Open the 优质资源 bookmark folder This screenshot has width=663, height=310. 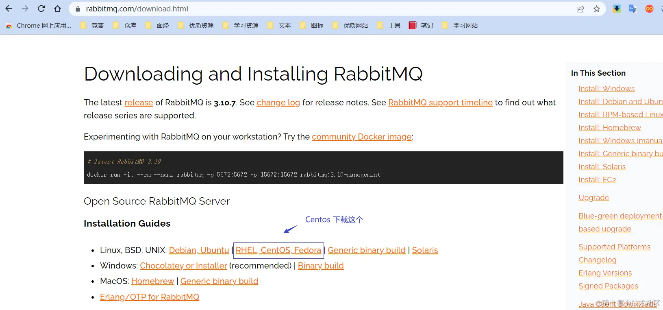(x=196, y=25)
